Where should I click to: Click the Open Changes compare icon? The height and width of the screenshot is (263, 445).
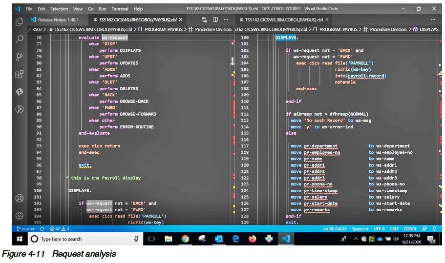[x=204, y=20]
